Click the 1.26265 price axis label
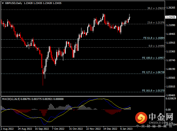The width and height of the screenshot is (177, 131). click(170, 8)
